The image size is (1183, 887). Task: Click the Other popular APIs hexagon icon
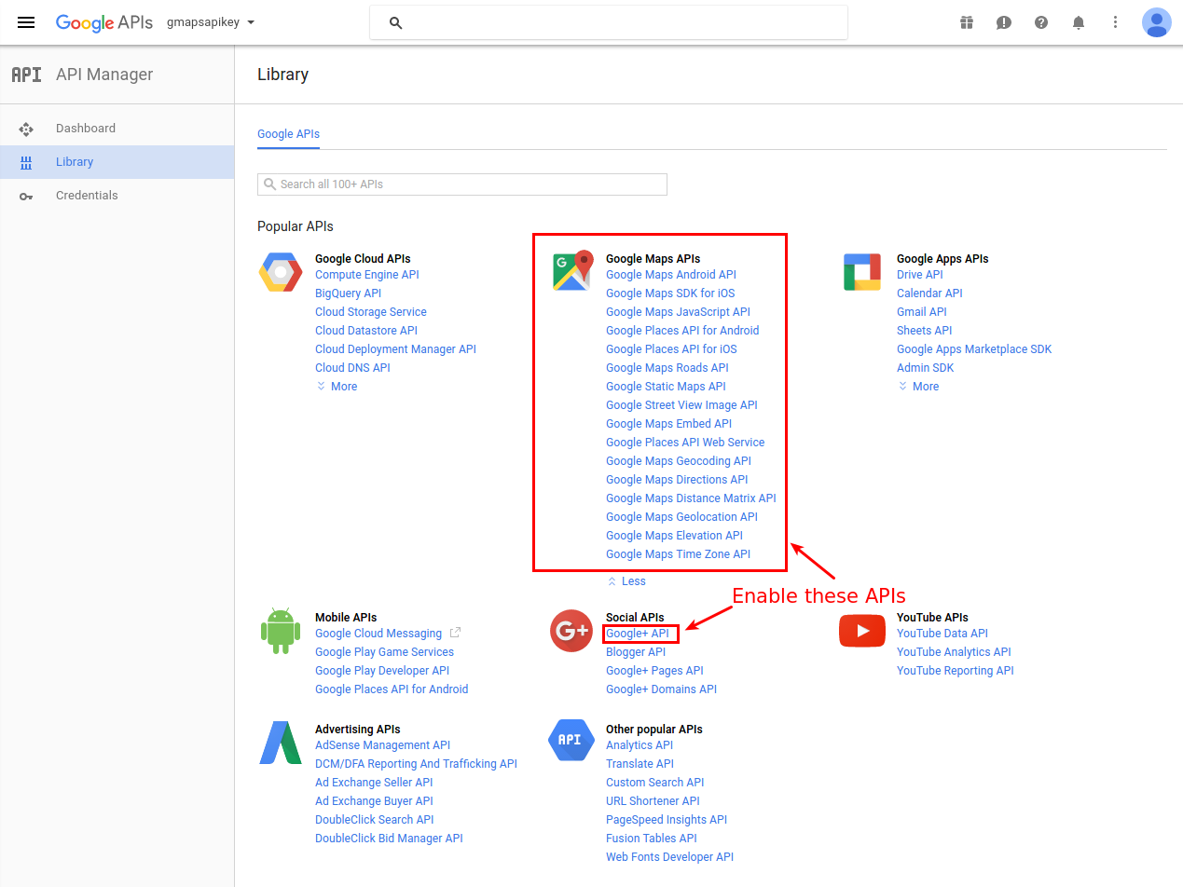(571, 741)
